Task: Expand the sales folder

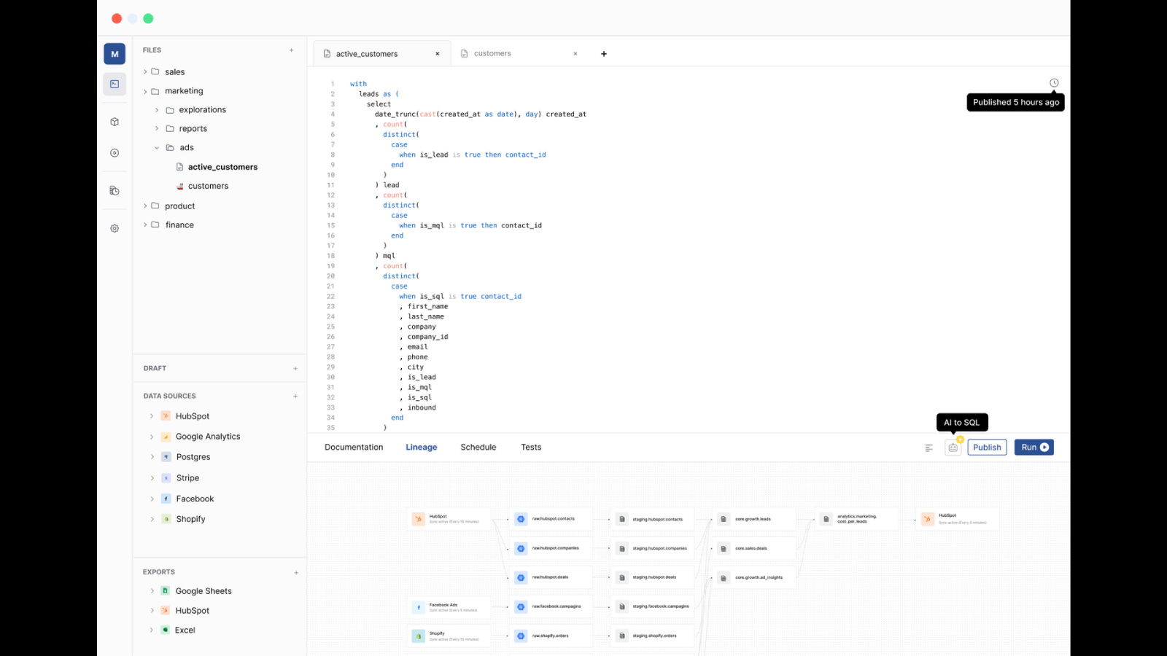Action: tap(146, 72)
